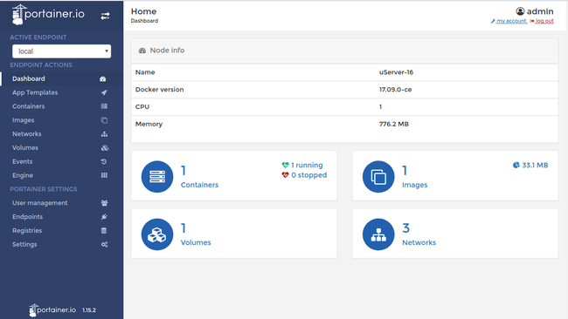
Task: Click the Registries database icon
Action: click(104, 230)
